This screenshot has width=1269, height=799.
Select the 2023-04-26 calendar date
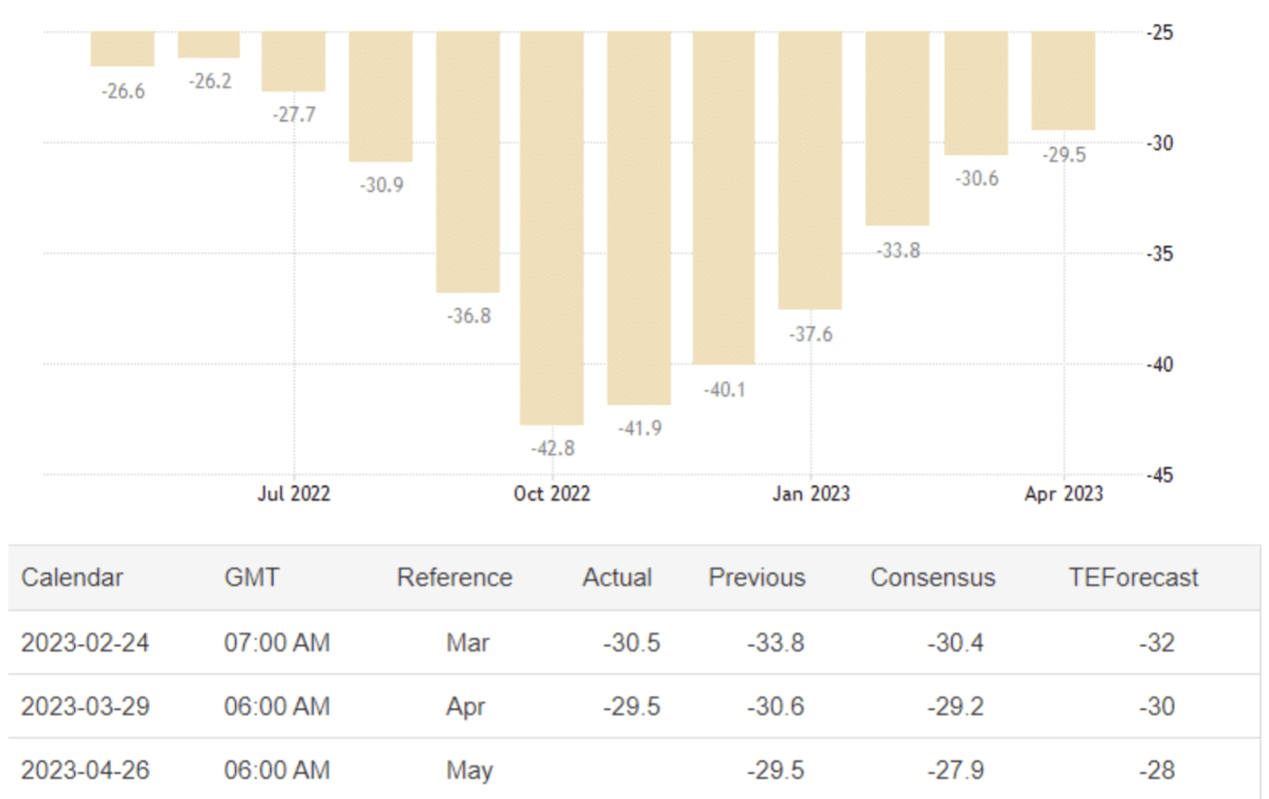pyautogui.click(x=85, y=769)
